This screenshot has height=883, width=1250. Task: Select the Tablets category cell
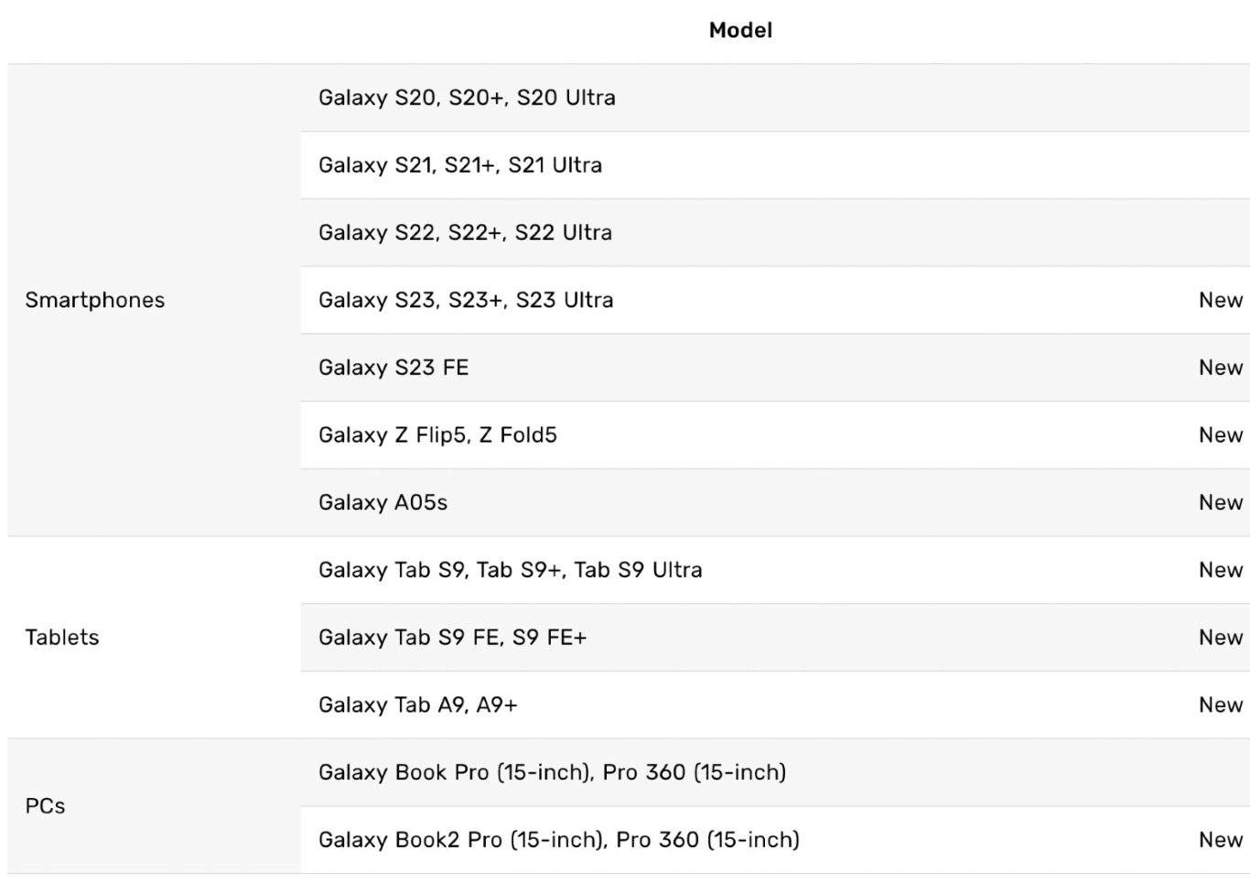coord(62,638)
